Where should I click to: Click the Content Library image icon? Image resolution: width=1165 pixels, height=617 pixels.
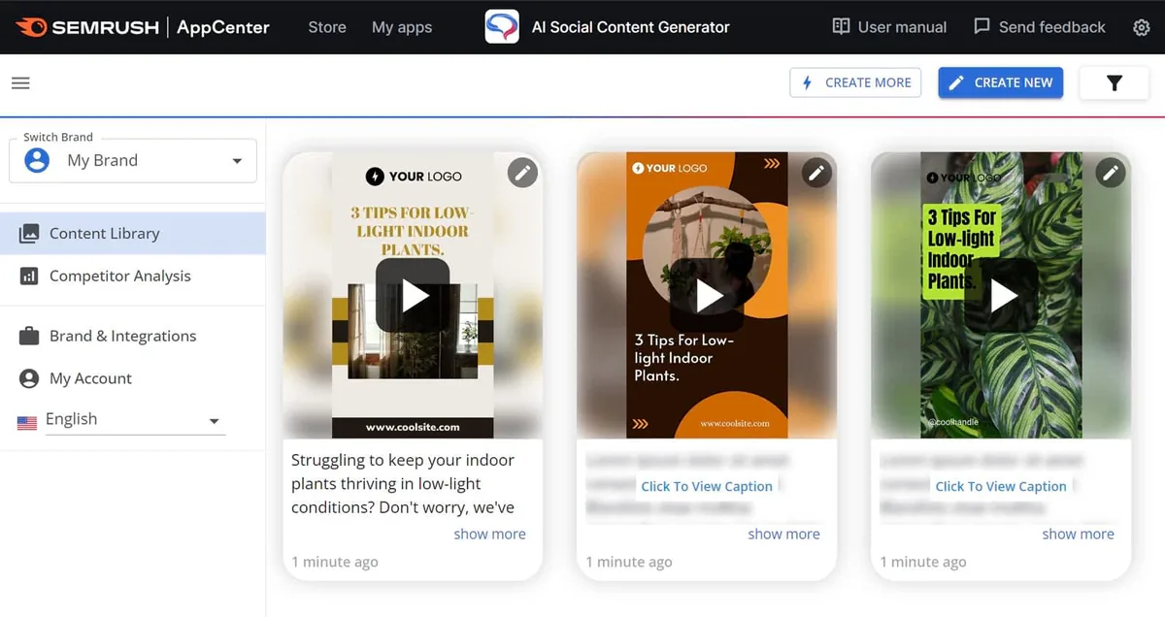pos(29,234)
